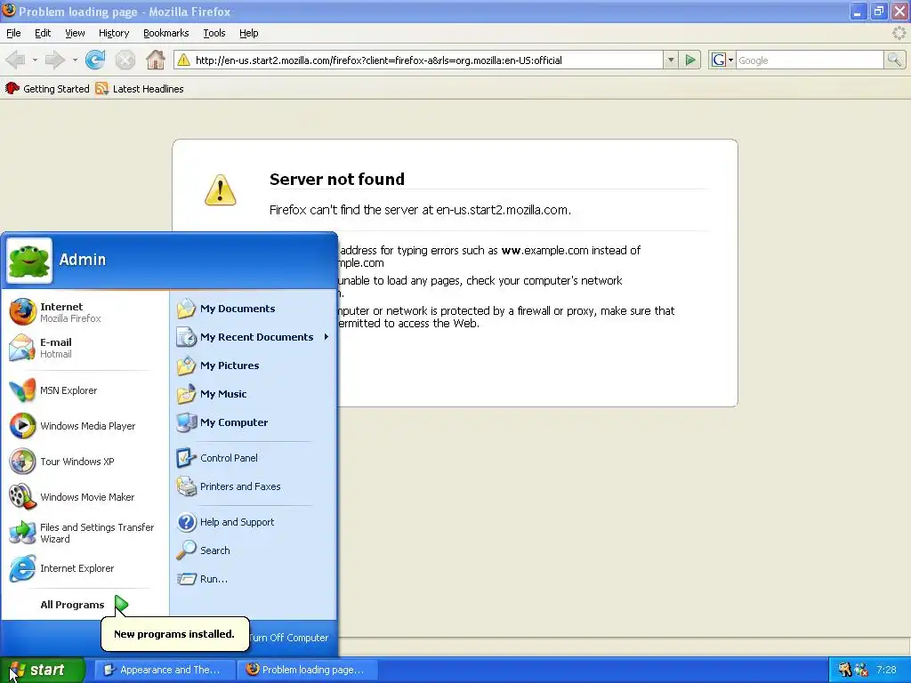
Task: Launch Windows Media Player
Action: click(x=85, y=426)
